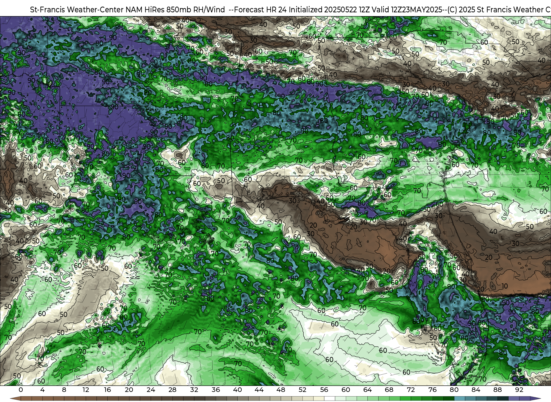Click the "St-Francis Weather-Center" title text

77,9
